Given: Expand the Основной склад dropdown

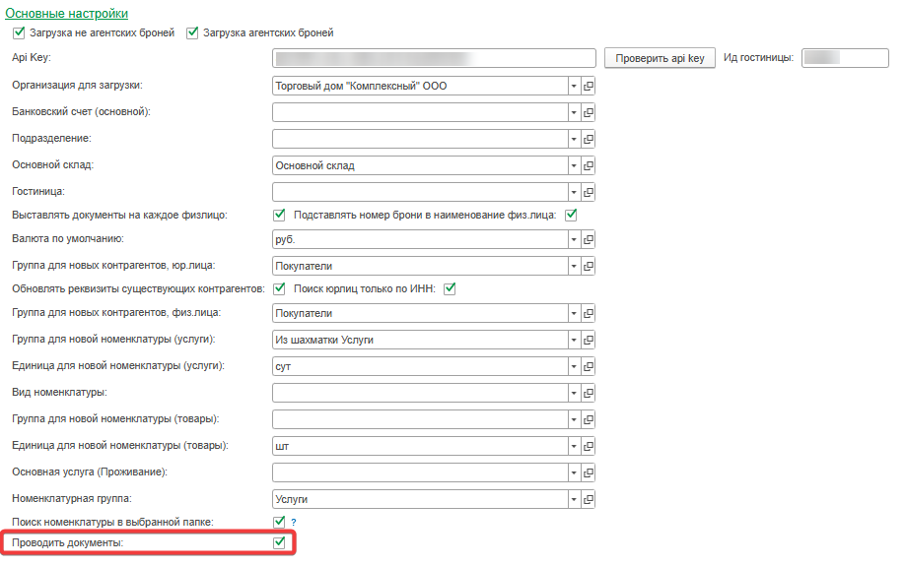Looking at the screenshot, I should 574,165.
